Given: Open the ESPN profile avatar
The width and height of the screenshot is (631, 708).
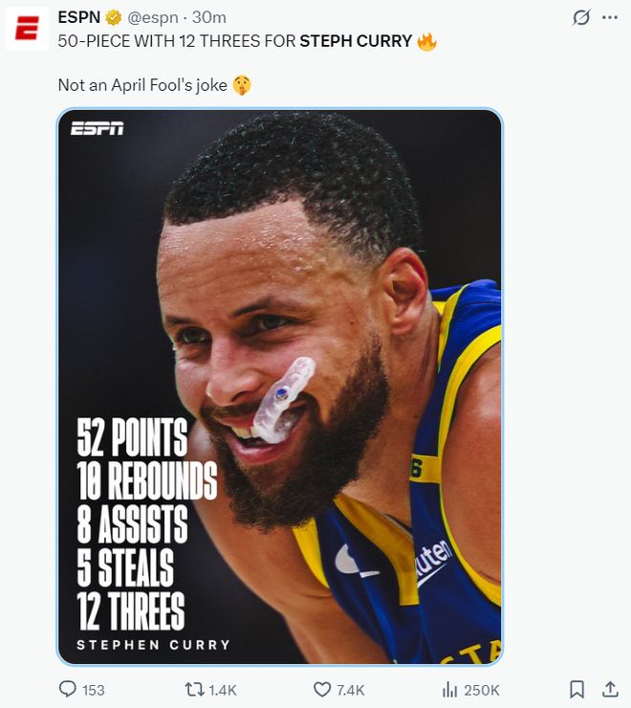Looking at the screenshot, I should pos(27,28).
